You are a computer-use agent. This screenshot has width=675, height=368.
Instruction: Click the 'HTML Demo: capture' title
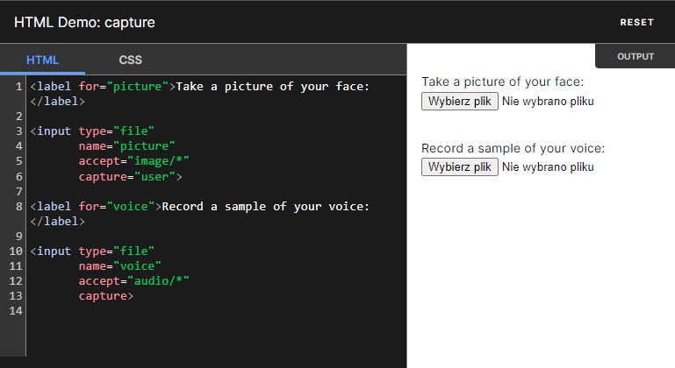pos(84,22)
